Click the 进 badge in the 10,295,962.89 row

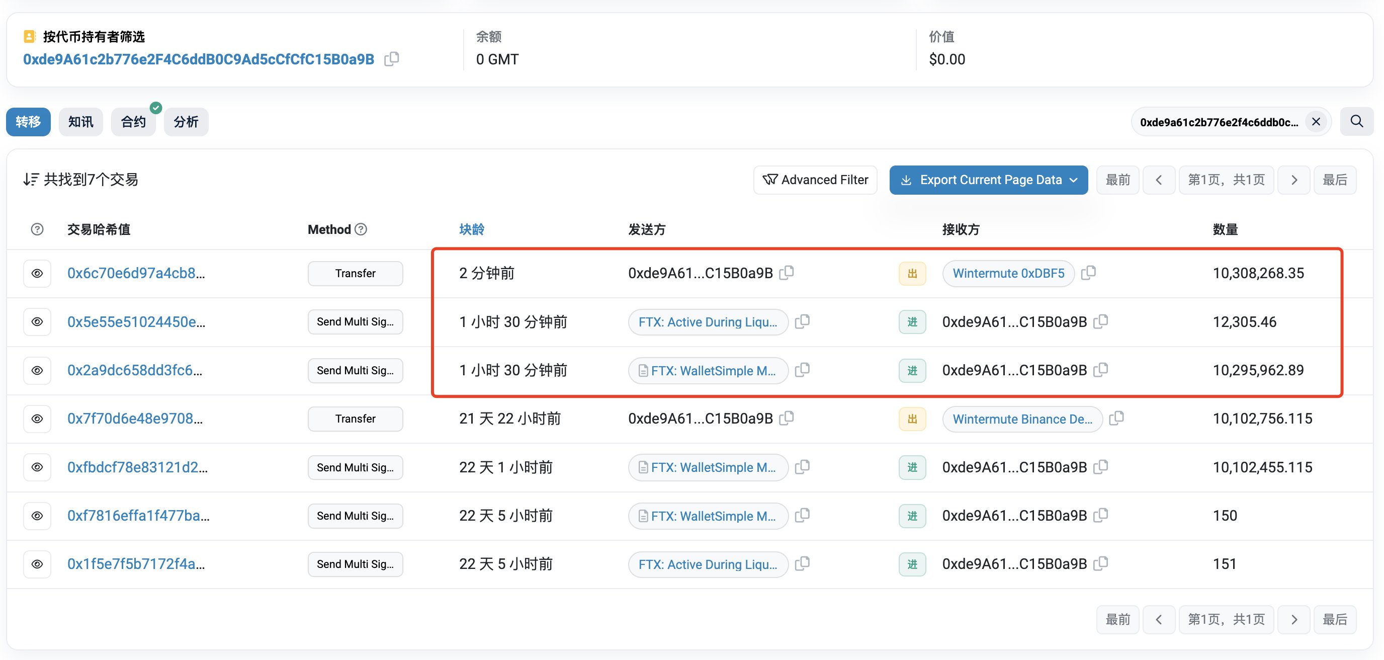pos(912,370)
